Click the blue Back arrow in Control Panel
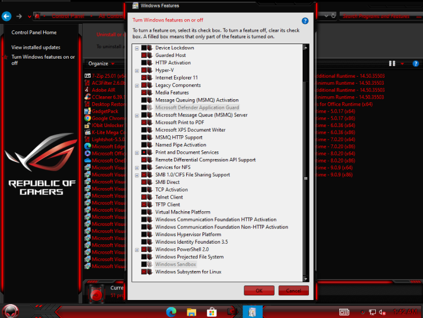 (x=6, y=16)
